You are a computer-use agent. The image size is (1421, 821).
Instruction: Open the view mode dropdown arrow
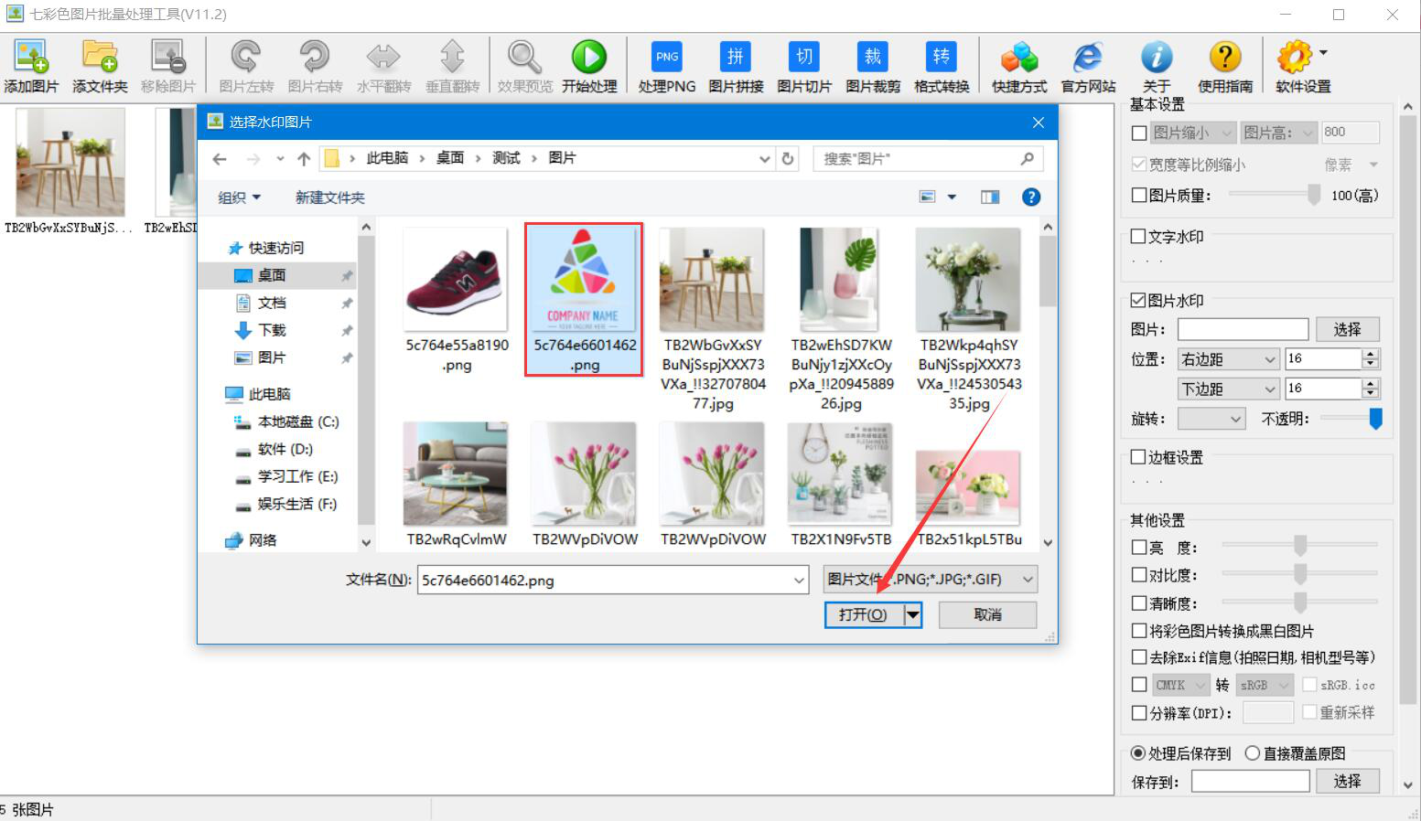[x=952, y=197]
